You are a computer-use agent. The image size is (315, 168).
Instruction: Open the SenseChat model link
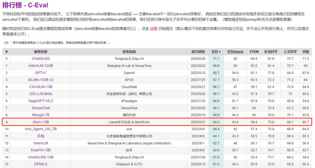[41, 108]
